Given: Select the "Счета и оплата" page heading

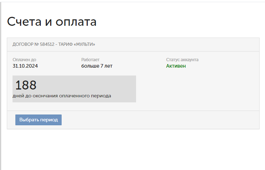Looking at the screenshot, I should (52, 22).
